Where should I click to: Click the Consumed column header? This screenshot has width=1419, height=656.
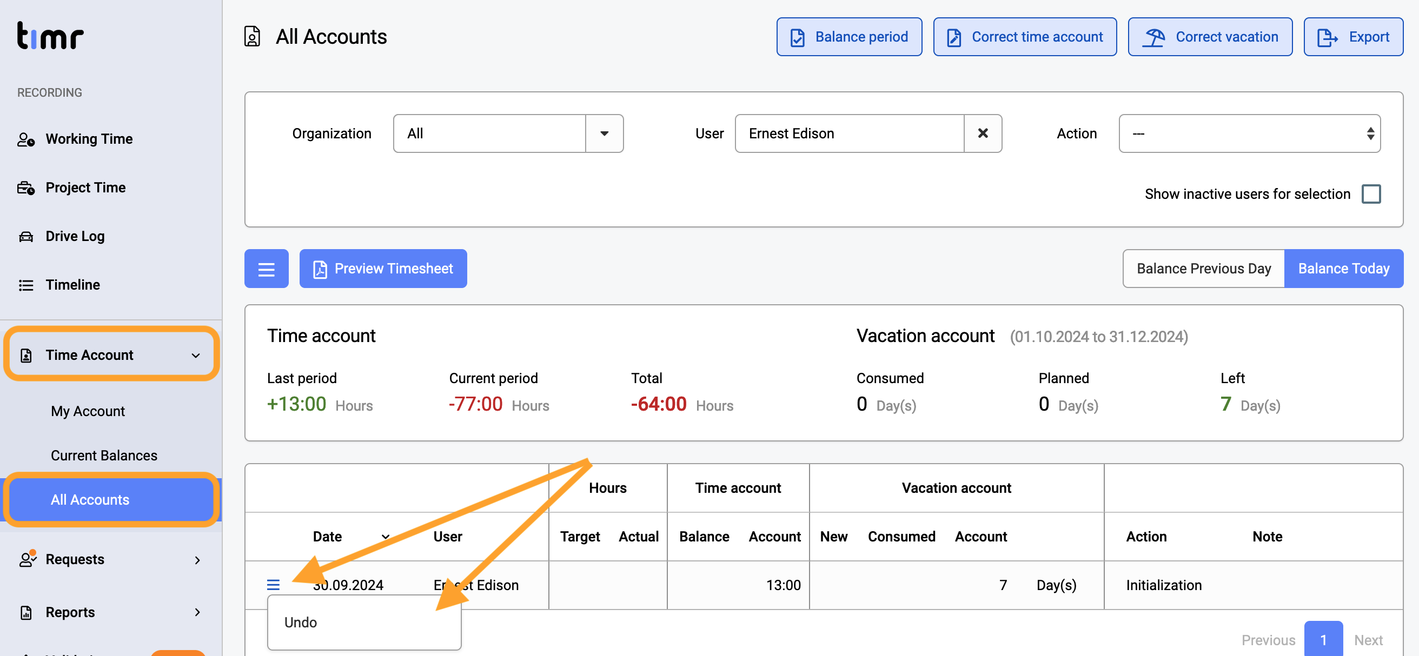pyautogui.click(x=901, y=537)
